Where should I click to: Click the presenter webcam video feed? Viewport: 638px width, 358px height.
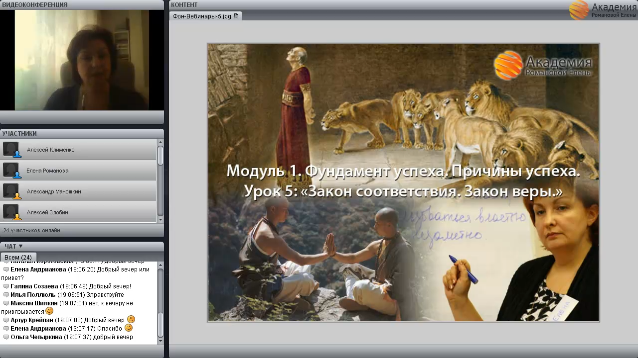click(x=82, y=60)
